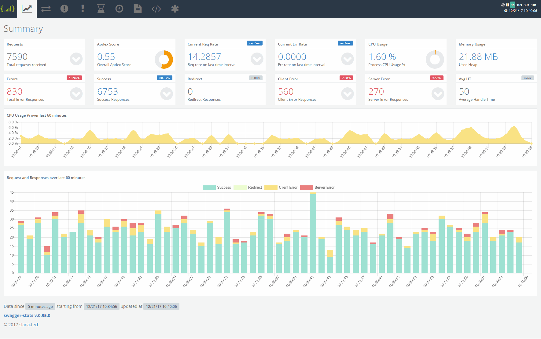
Task: Switch to the Summary tab
Action: 27,9
